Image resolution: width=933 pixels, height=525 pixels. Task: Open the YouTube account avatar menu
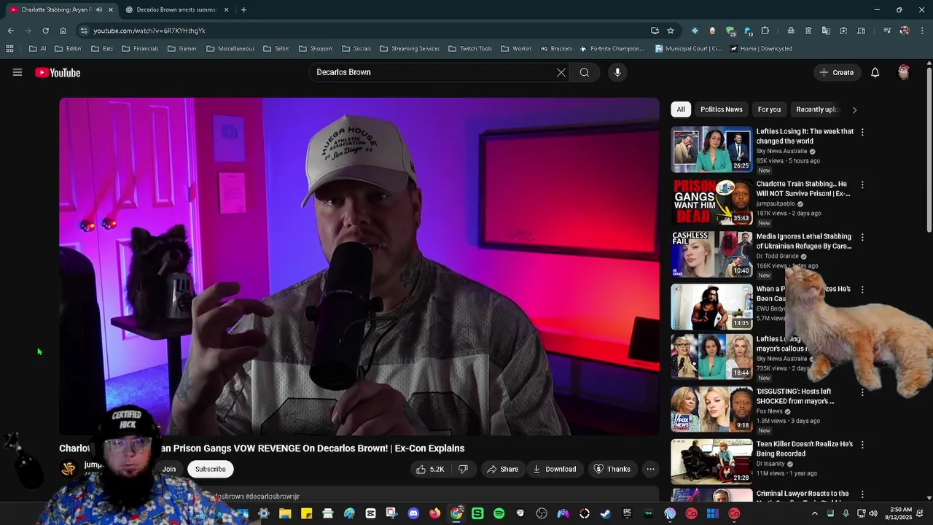click(904, 72)
